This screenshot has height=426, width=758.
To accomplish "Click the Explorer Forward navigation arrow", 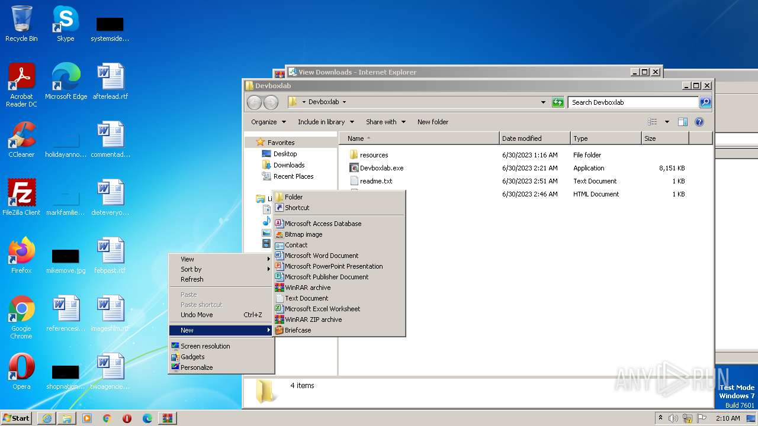I will click(271, 102).
